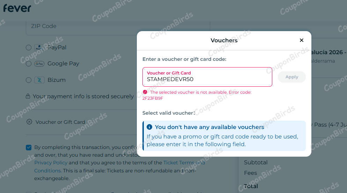Click the blue info icon in banner
The width and height of the screenshot is (347, 193).
click(x=149, y=127)
